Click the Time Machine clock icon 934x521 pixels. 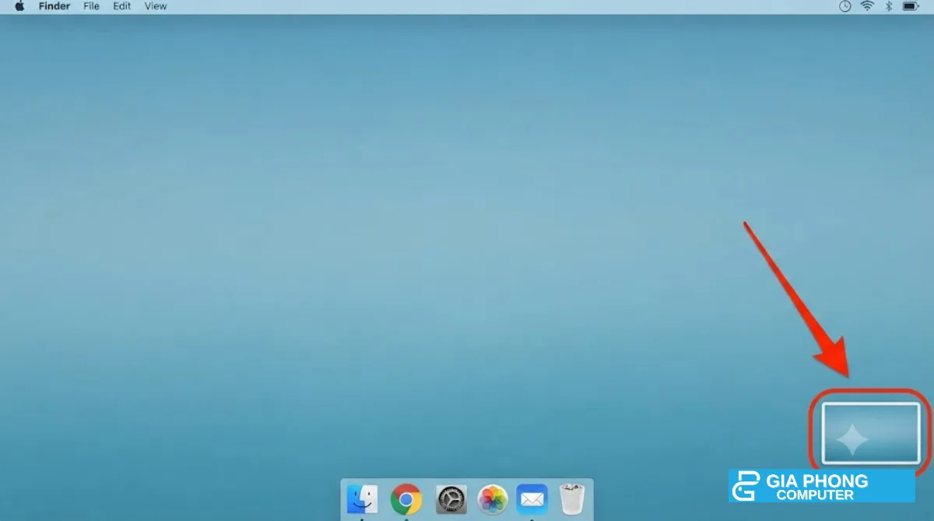[x=845, y=6]
